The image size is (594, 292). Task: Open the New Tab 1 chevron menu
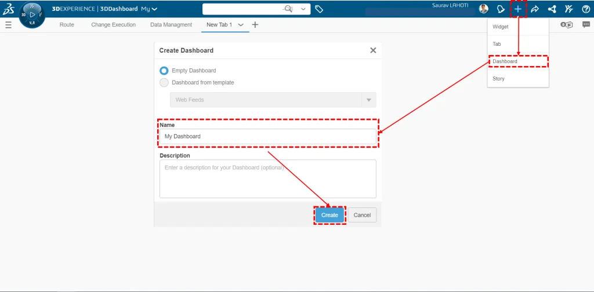click(241, 25)
